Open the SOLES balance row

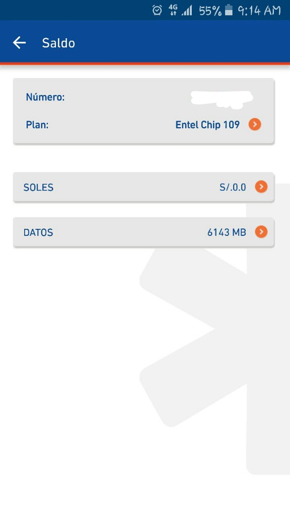click(143, 187)
